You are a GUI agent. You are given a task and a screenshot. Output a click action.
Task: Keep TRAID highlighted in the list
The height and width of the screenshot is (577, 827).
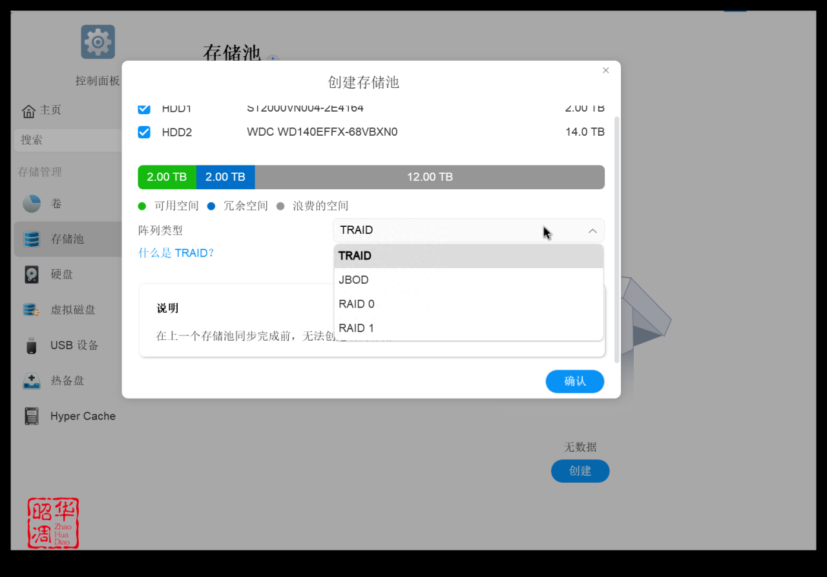(355, 255)
